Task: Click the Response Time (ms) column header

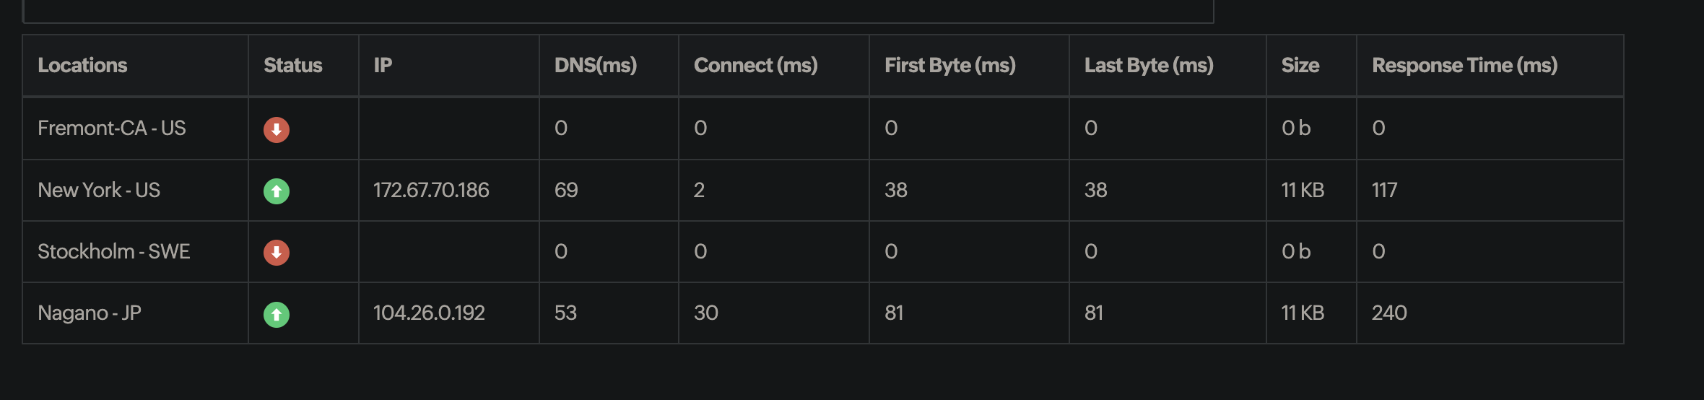Action: tap(1464, 66)
